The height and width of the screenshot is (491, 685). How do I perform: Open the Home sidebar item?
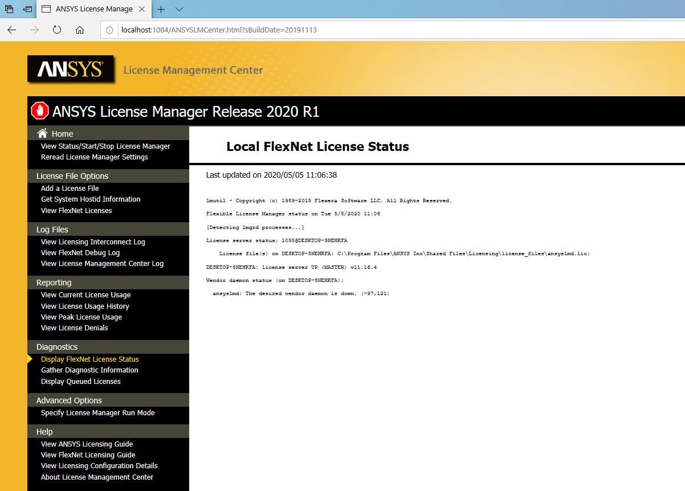pos(62,134)
